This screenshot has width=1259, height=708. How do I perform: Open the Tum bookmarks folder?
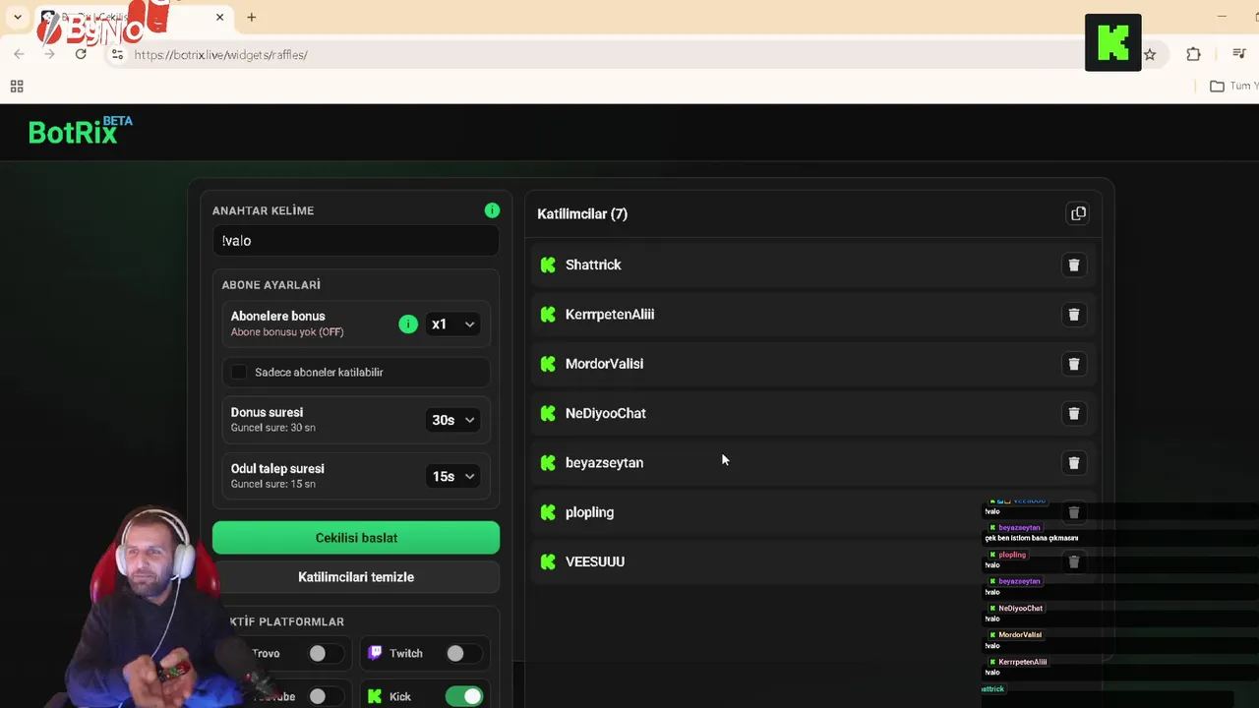[x=1233, y=87]
